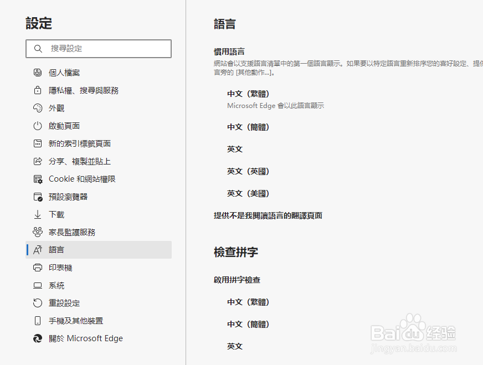Go to 重設設定 page
The width and height of the screenshot is (483, 365).
(x=99, y=303)
